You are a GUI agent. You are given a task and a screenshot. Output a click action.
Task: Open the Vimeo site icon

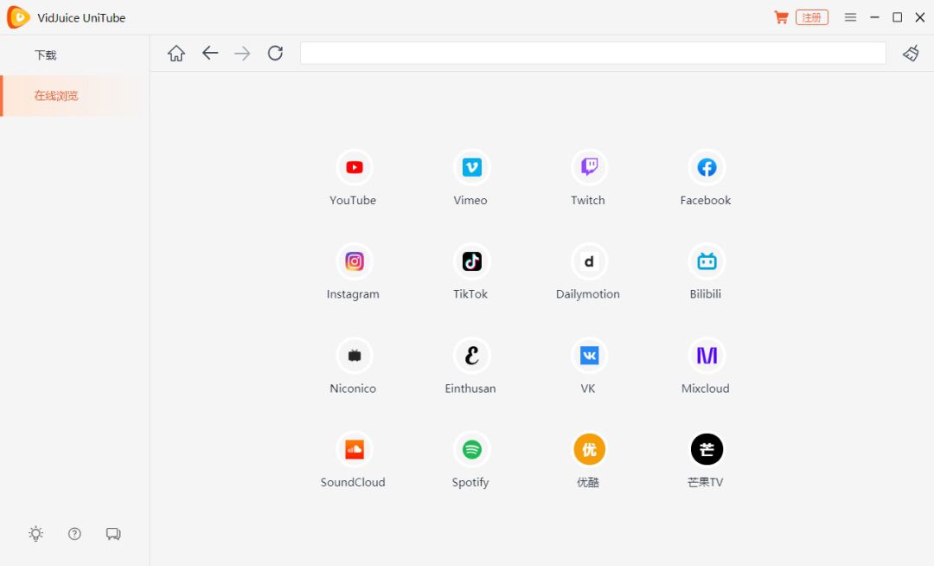(x=472, y=167)
